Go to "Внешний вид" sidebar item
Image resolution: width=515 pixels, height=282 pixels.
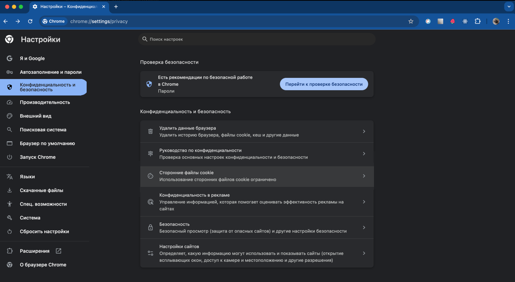(36, 116)
